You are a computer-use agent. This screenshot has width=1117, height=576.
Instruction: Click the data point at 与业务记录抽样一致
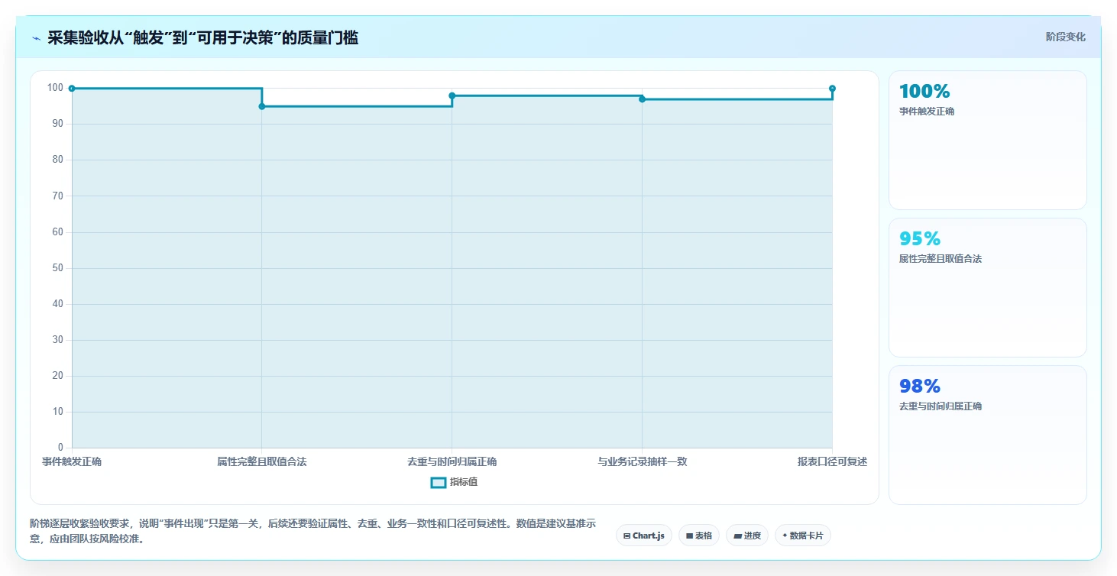[643, 99]
